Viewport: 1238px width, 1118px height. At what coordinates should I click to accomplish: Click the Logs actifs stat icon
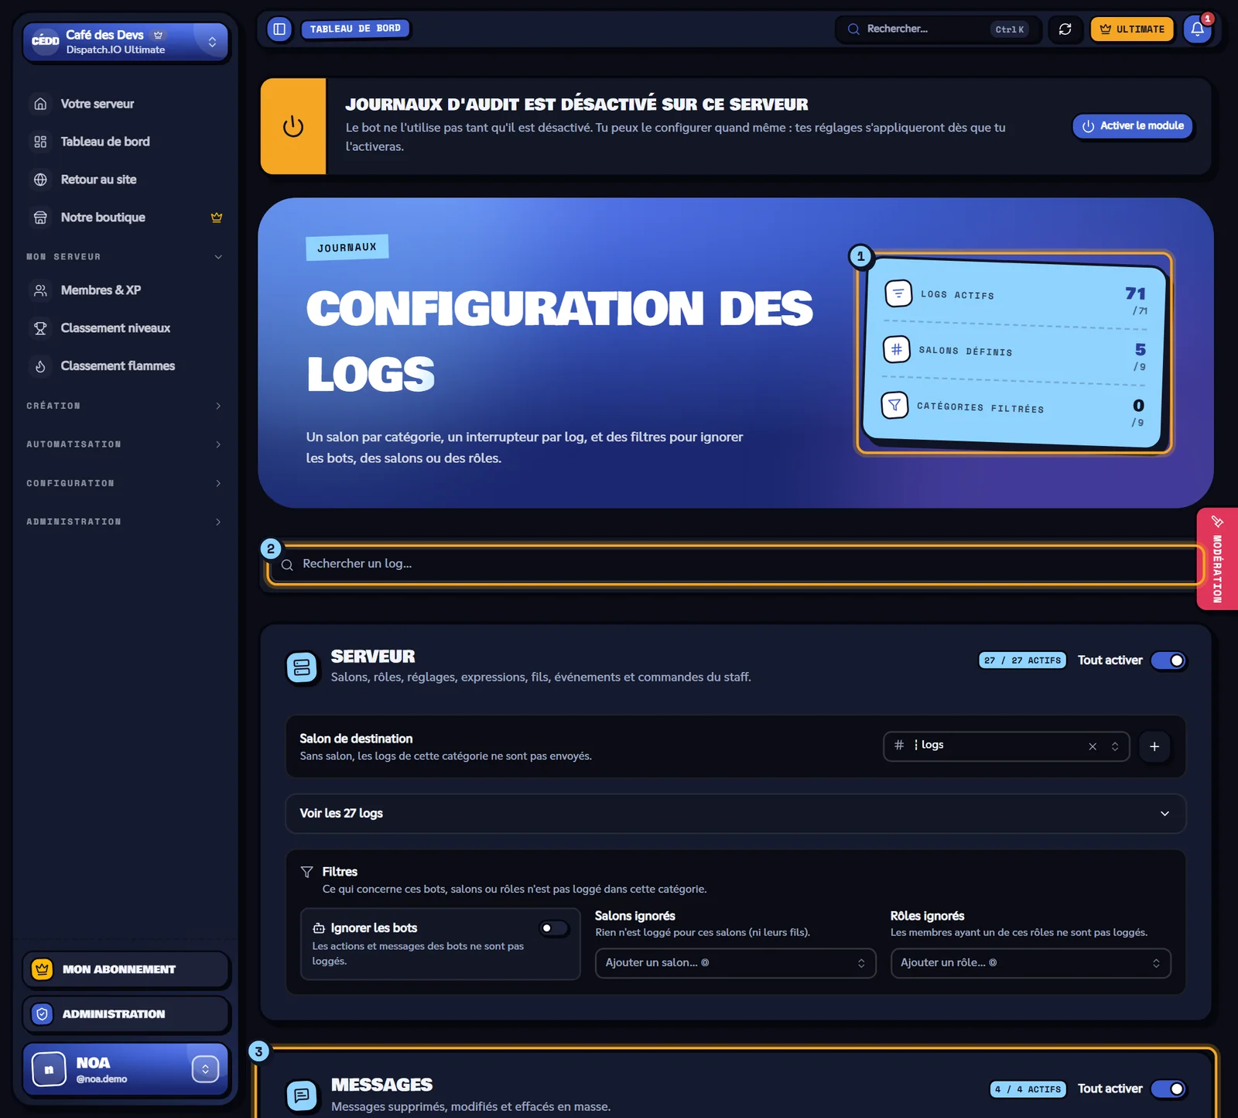(x=898, y=293)
